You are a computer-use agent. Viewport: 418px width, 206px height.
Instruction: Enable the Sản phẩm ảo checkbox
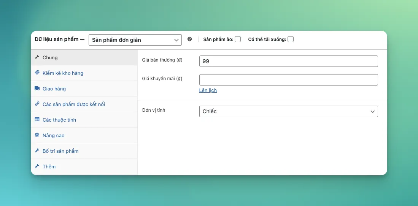pyautogui.click(x=238, y=39)
